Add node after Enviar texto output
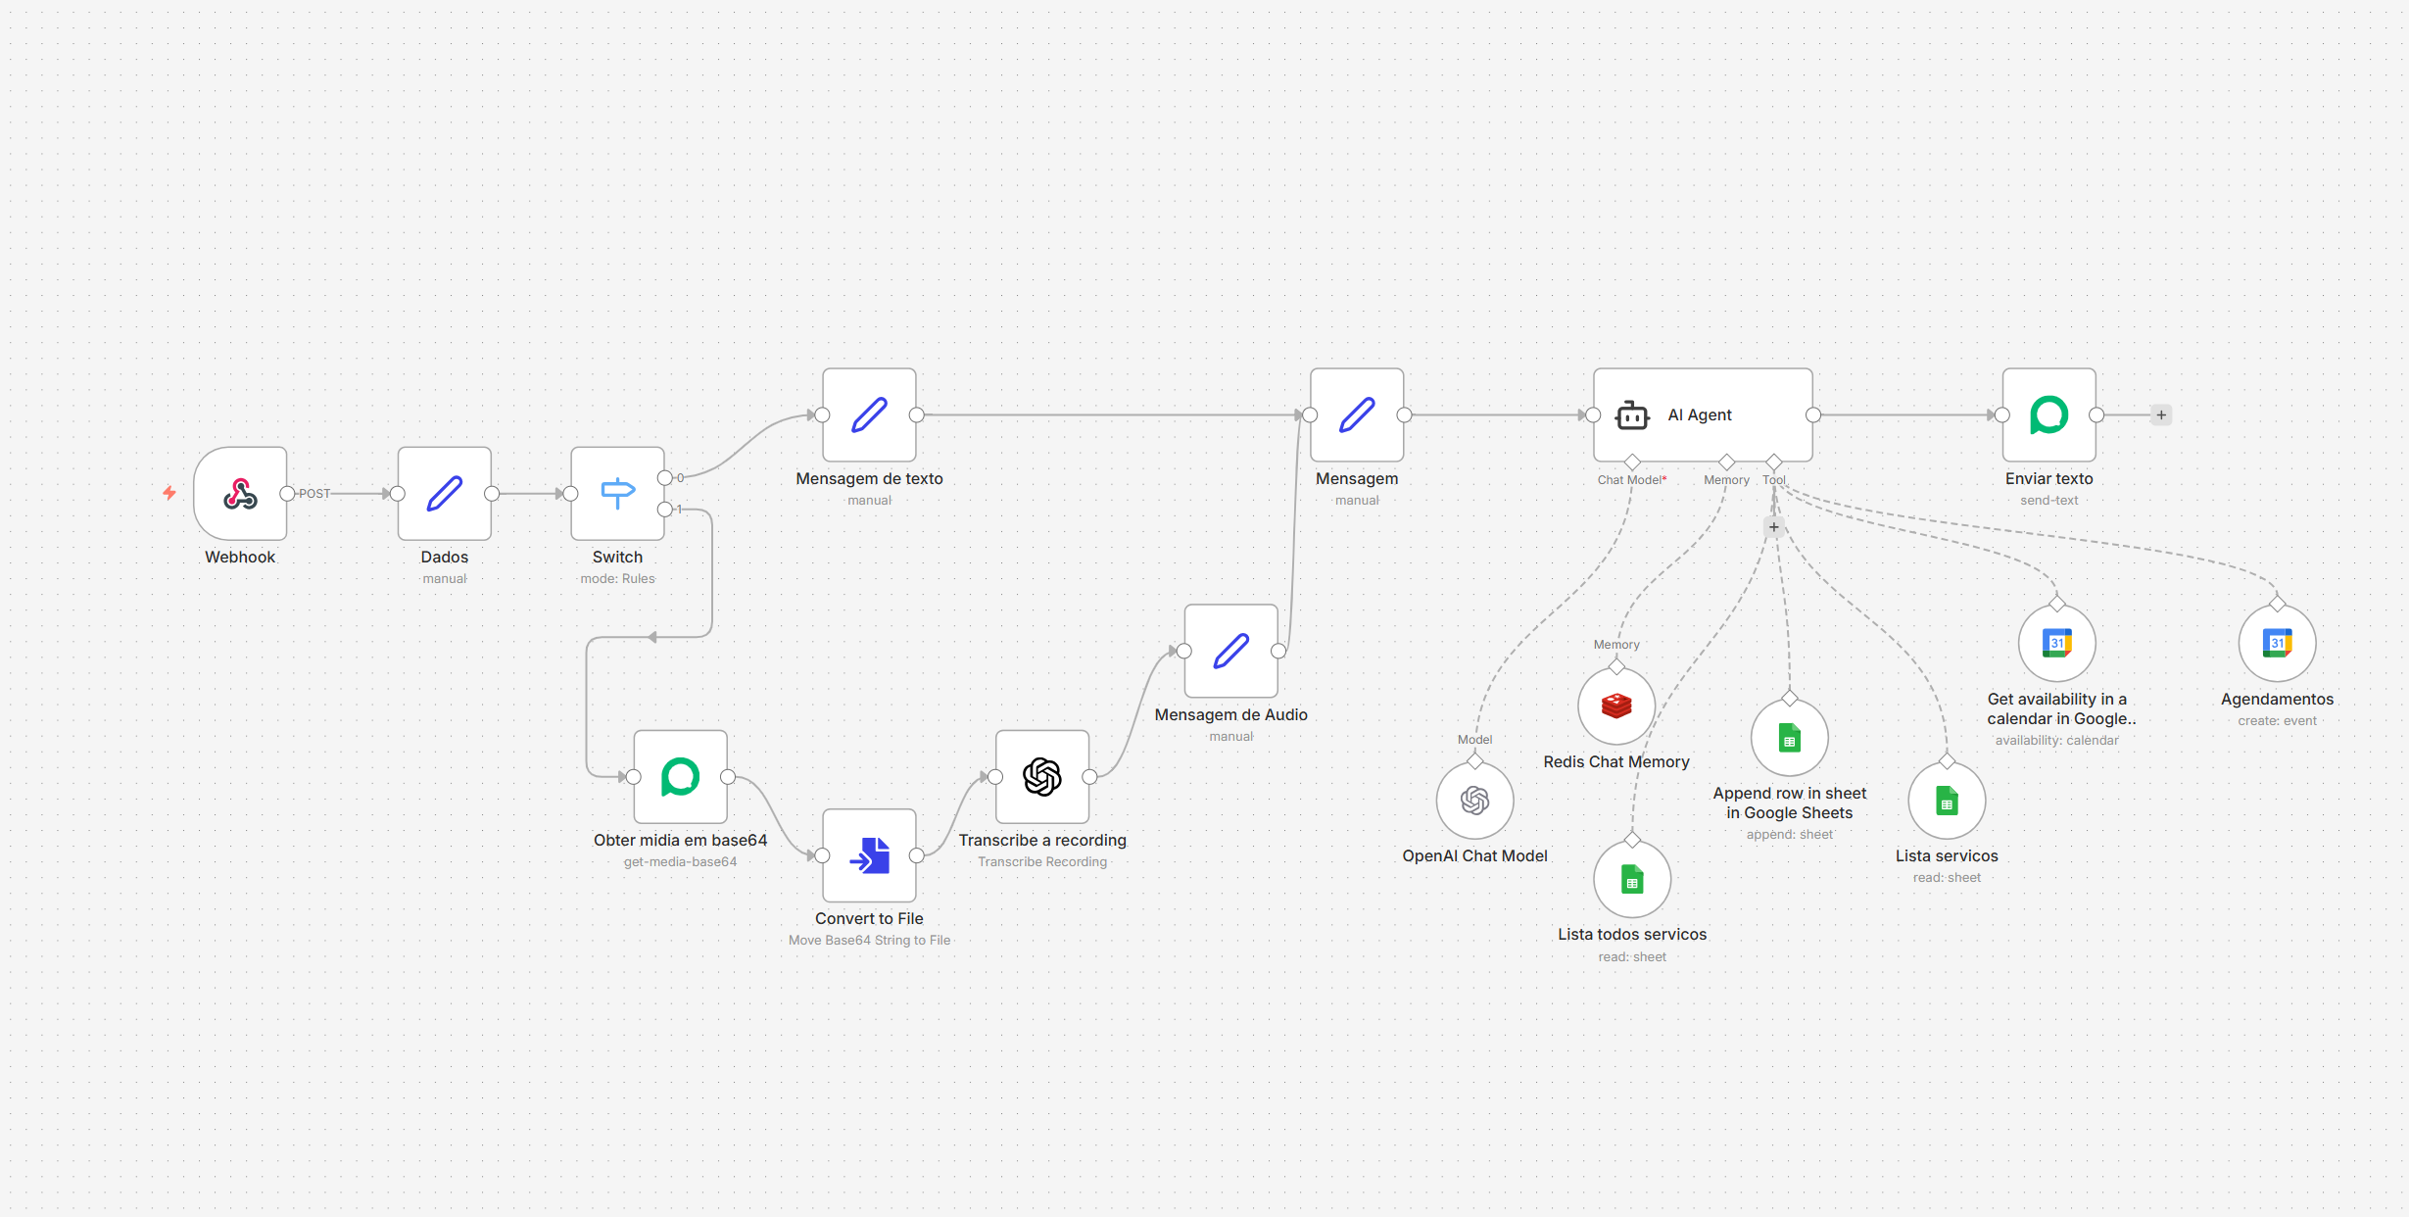 pyautogui.click(x=2161, y=414)
